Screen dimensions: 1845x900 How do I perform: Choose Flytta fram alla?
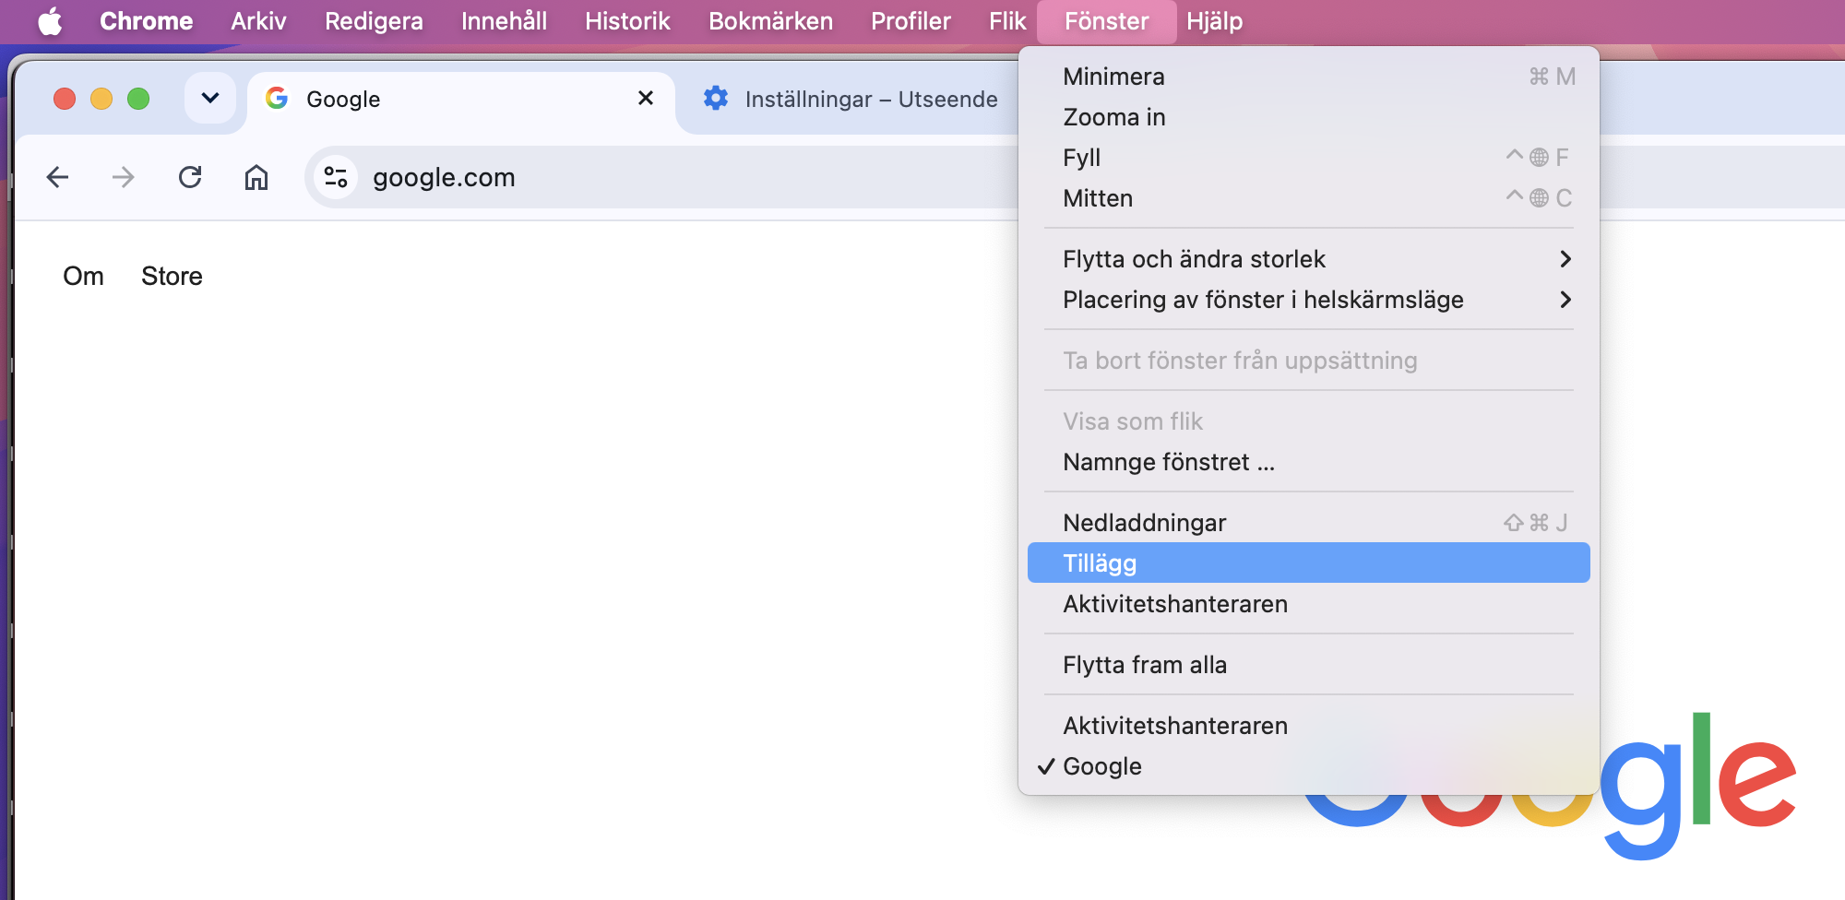point(1308,665)
